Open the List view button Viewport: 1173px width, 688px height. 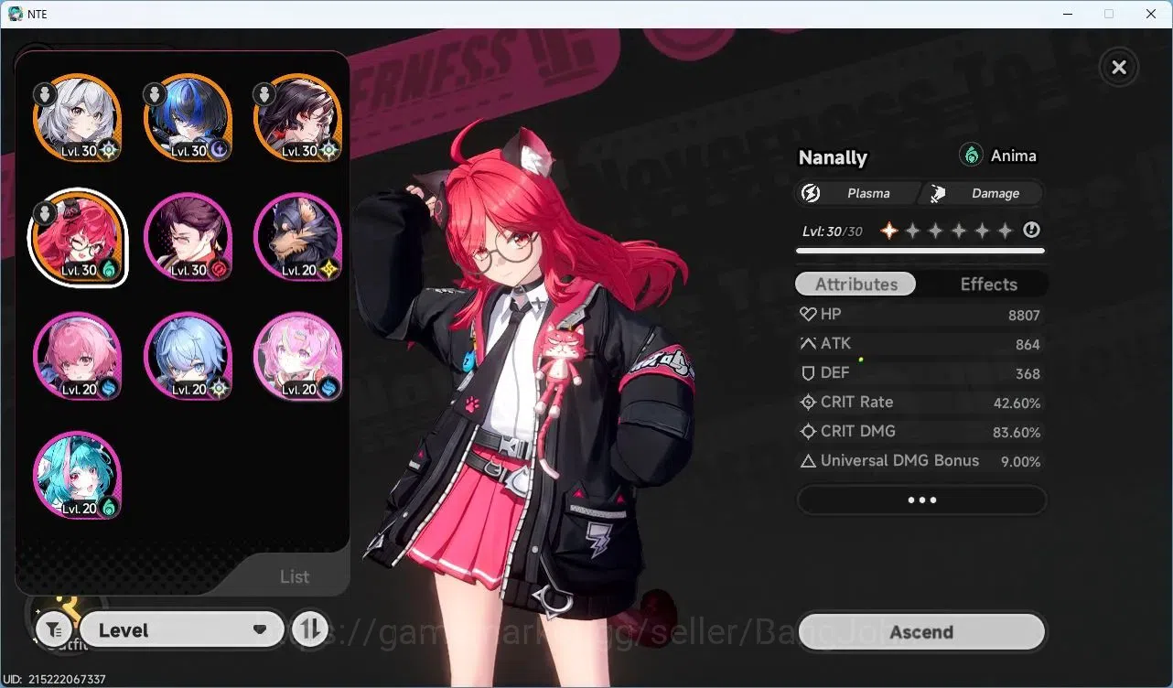click(294, 576)
